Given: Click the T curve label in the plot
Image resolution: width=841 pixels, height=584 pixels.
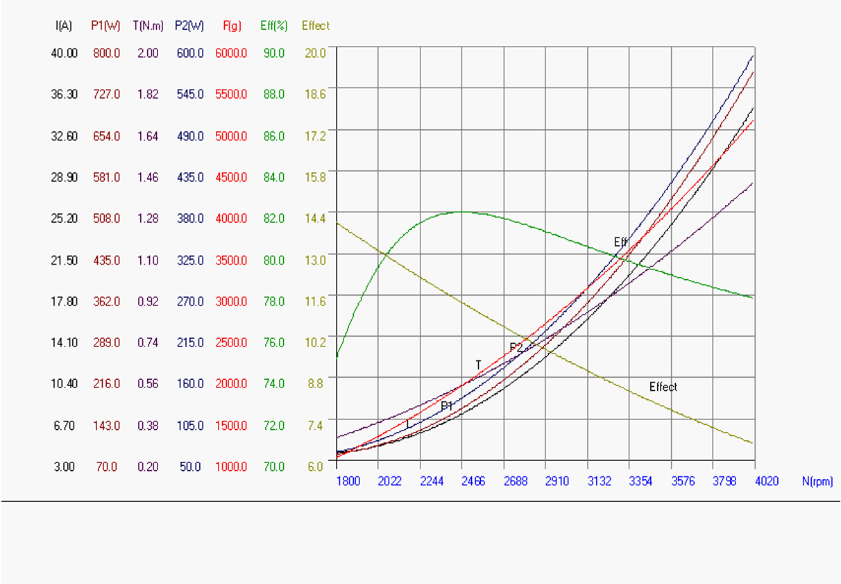Looking at the screenshot, I should pos(478,365).
